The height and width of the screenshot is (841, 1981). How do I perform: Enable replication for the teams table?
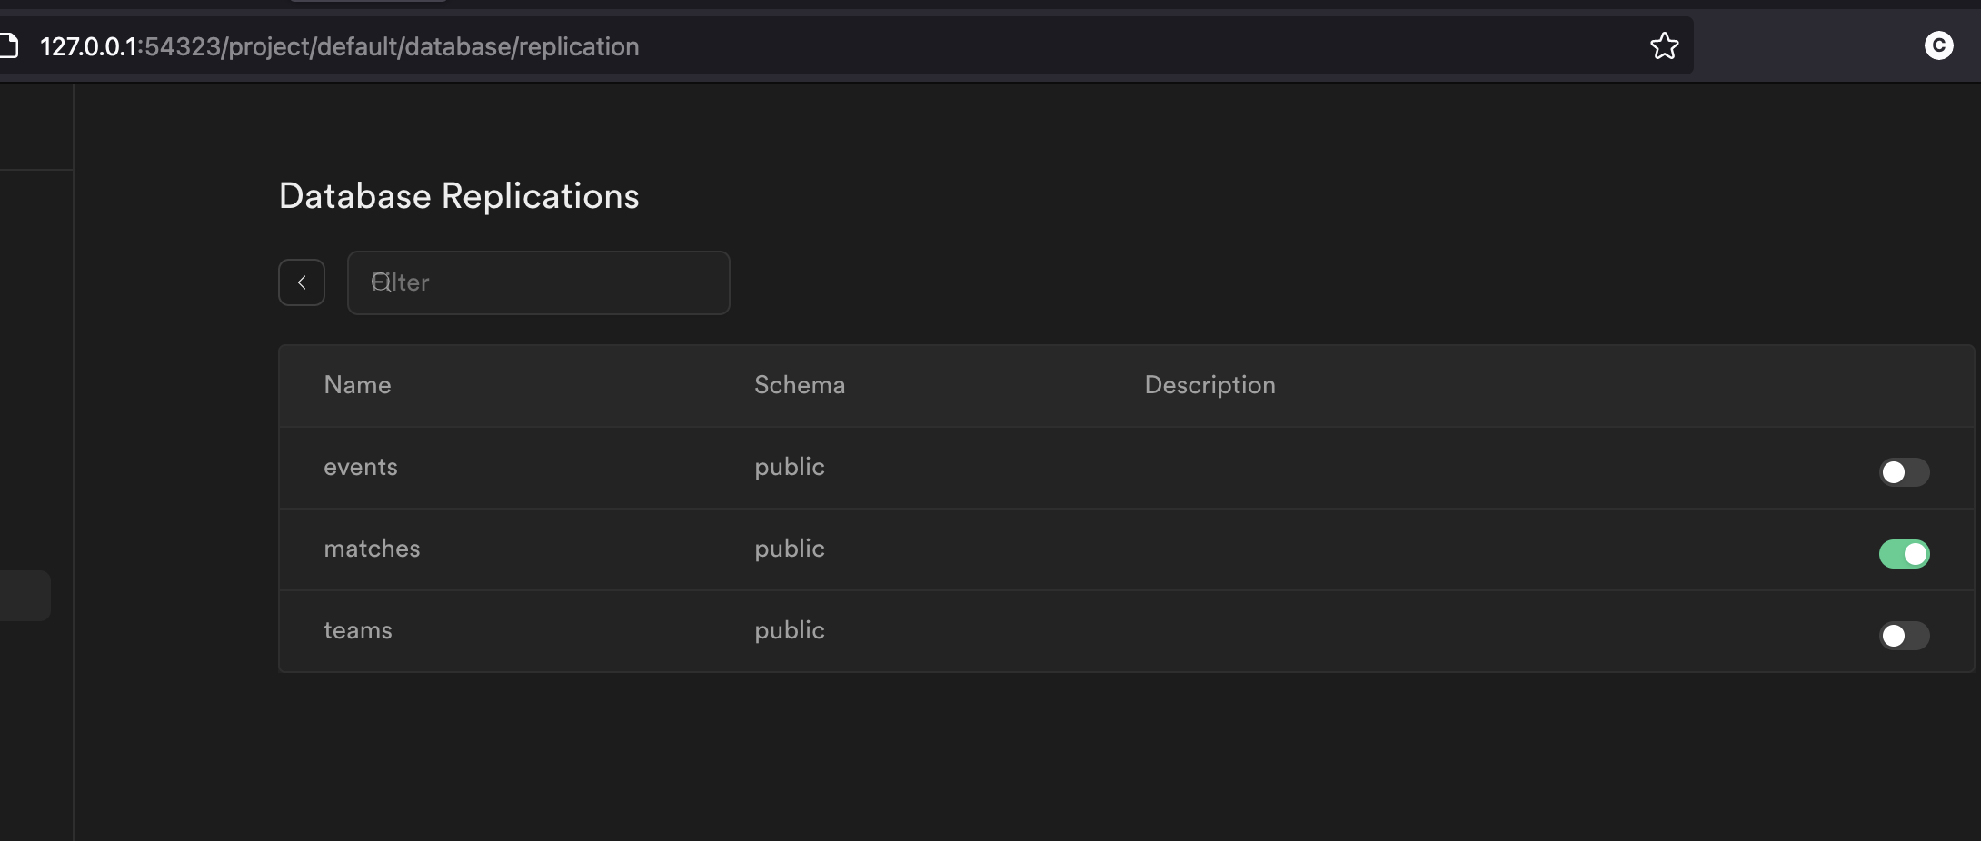[1905, 636]
